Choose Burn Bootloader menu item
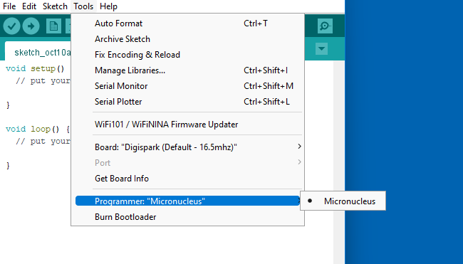 (188, 217)
